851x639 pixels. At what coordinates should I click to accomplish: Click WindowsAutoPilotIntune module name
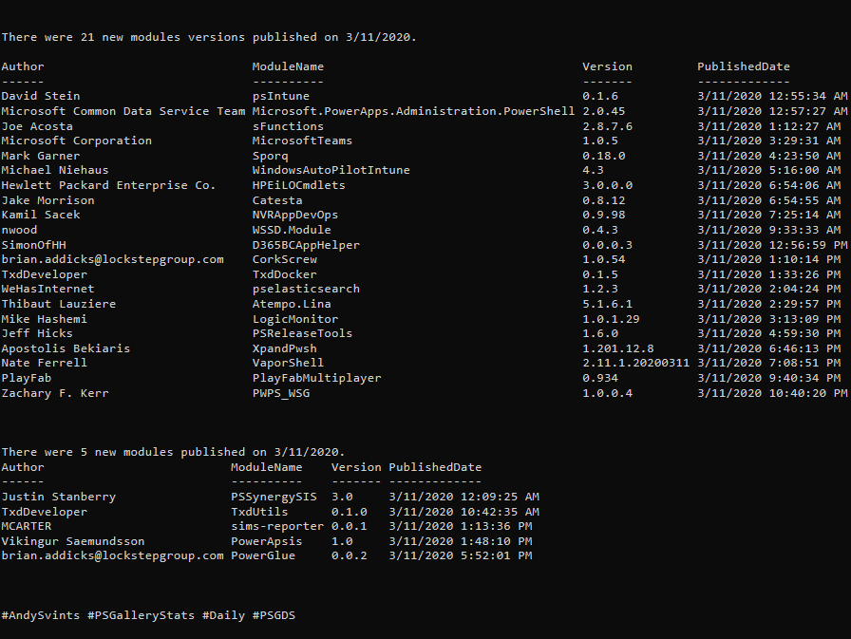click(331, 170)
